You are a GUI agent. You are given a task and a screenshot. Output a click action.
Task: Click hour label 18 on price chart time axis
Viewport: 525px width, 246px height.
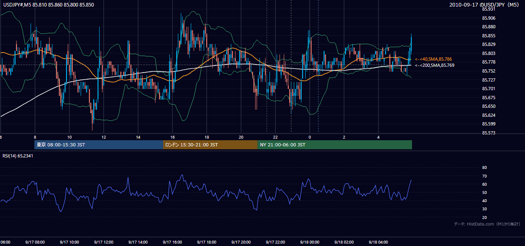(x=207, y=137)
